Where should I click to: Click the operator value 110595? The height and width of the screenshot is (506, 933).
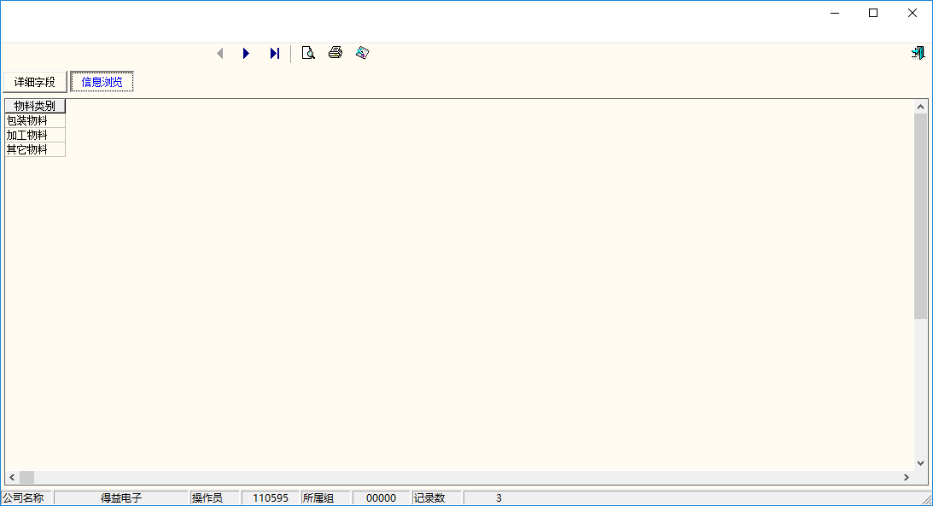coord(271,498)
